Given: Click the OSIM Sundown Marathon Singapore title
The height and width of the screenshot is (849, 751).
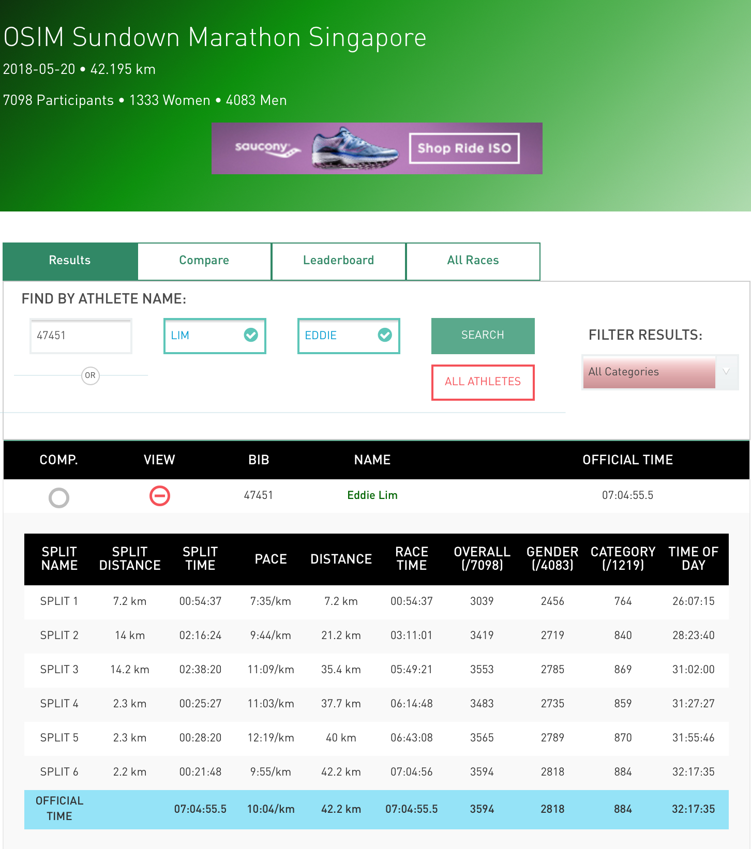Looking at the screenshot, I should click(215, 38).
